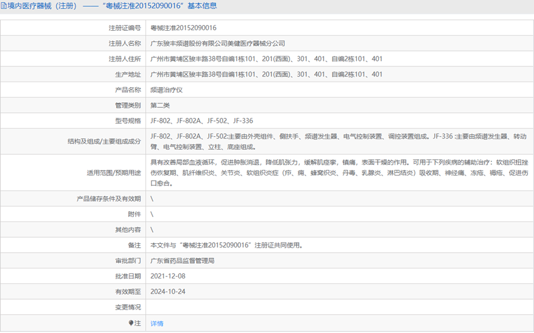Click the 变更情况 row label
Image resolution: width=534 pixels, height=333 pixels.
click(128, 307)
